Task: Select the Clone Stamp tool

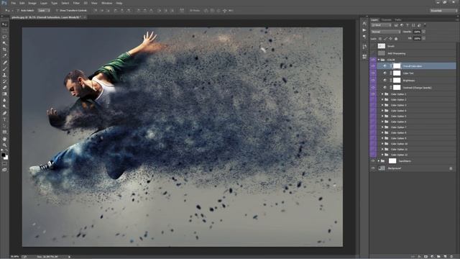Action: click(4, 75)
